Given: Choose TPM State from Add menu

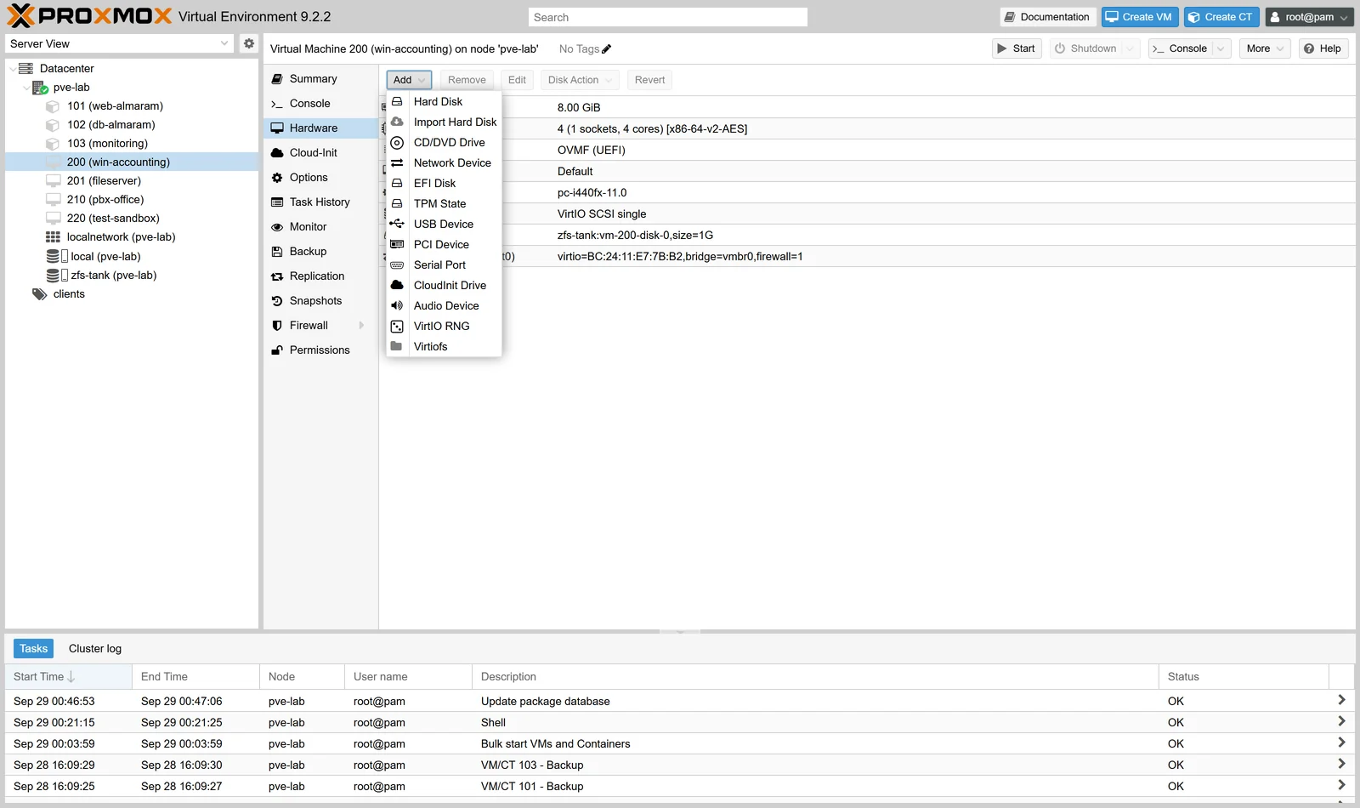Looking at the screenshot, I should [x=444, y=203].
